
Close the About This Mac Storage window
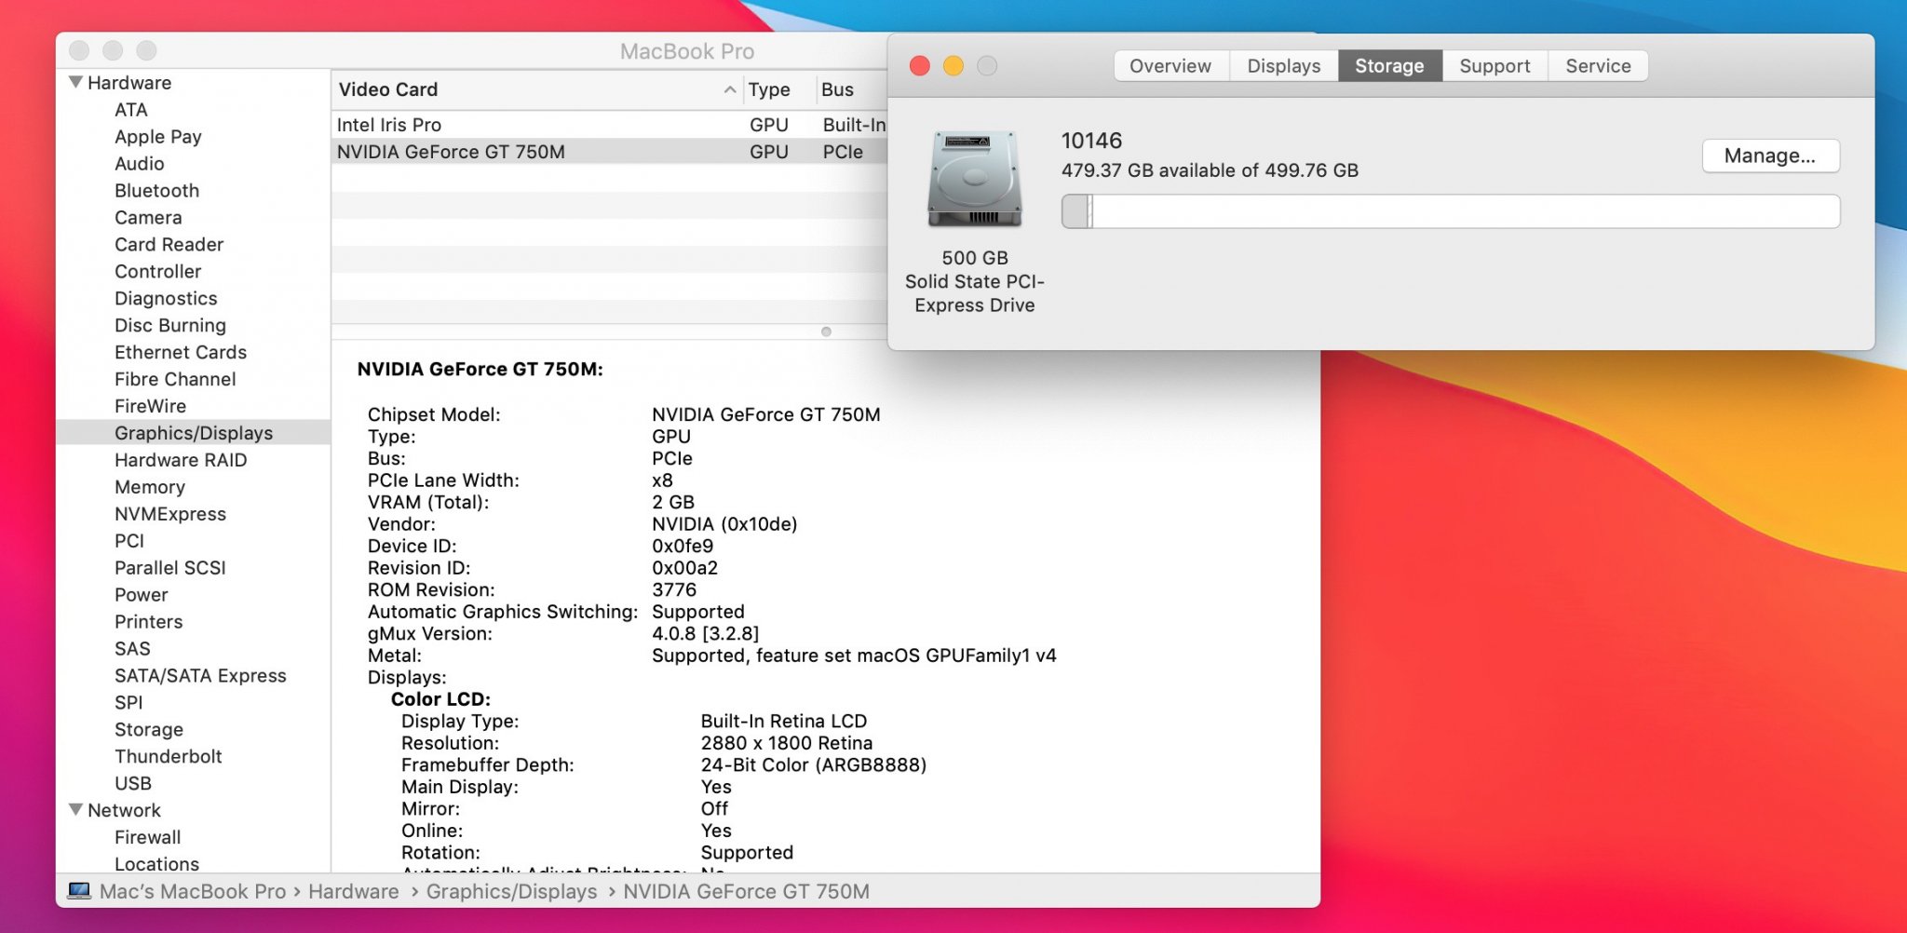click(x=920, y=66)
